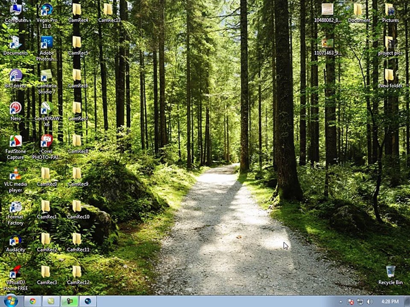The height and width of the screenshot is (307, 410).
Task: Select the CamRec0 folder
Action: coord(47,177)
